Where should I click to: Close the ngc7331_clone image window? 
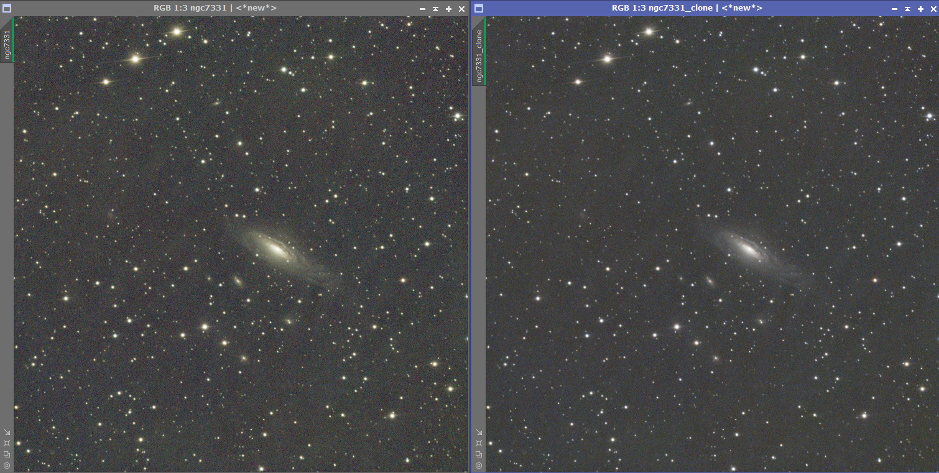click(933, 9)
